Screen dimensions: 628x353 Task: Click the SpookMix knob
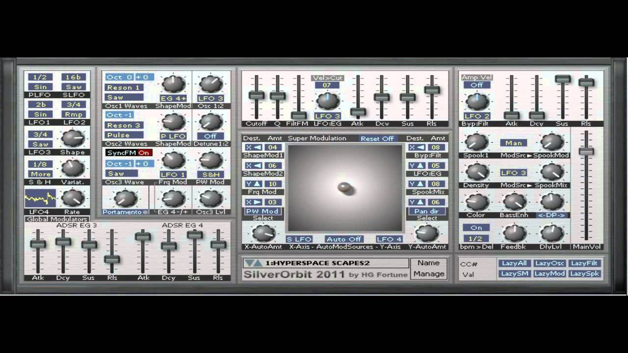[x=552, y=172]
